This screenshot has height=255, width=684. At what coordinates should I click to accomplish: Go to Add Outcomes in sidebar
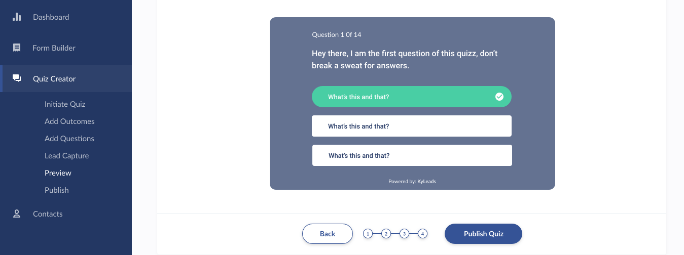pos(69,121)
